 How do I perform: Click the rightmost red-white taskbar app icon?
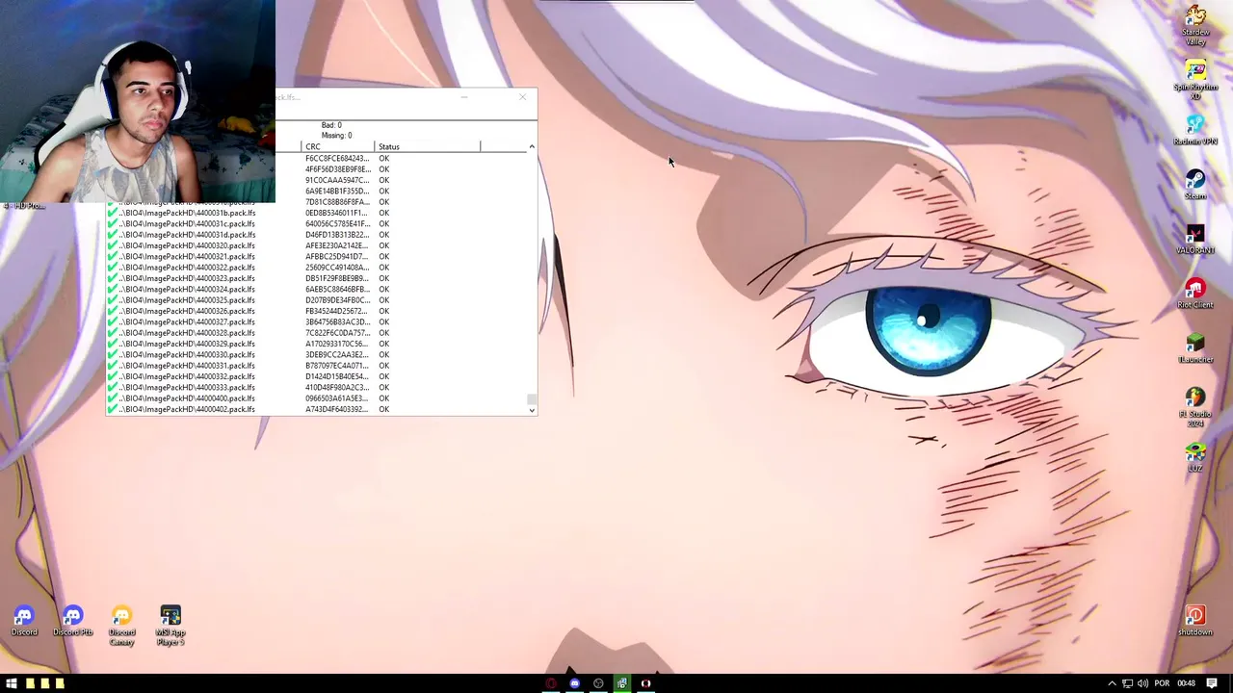(645, 683)
